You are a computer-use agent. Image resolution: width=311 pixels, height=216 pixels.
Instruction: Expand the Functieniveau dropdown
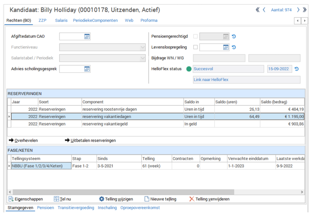tap(143, 47)
